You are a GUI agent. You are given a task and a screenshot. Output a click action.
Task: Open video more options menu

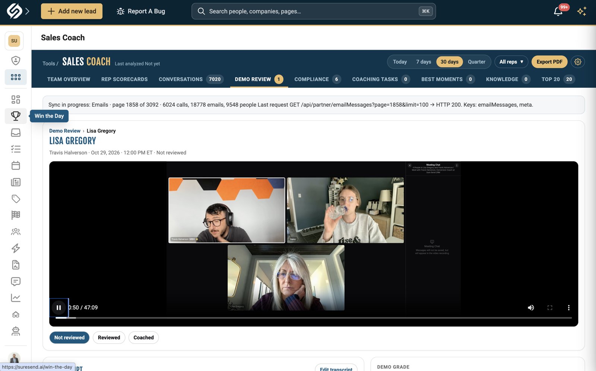[x=568, y=307]
